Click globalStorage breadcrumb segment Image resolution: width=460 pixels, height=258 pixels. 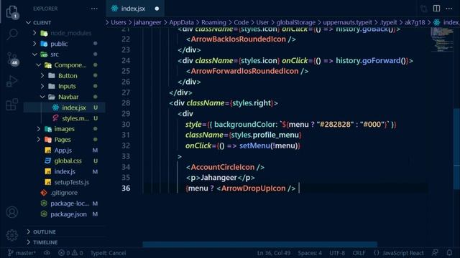point(295,22)
